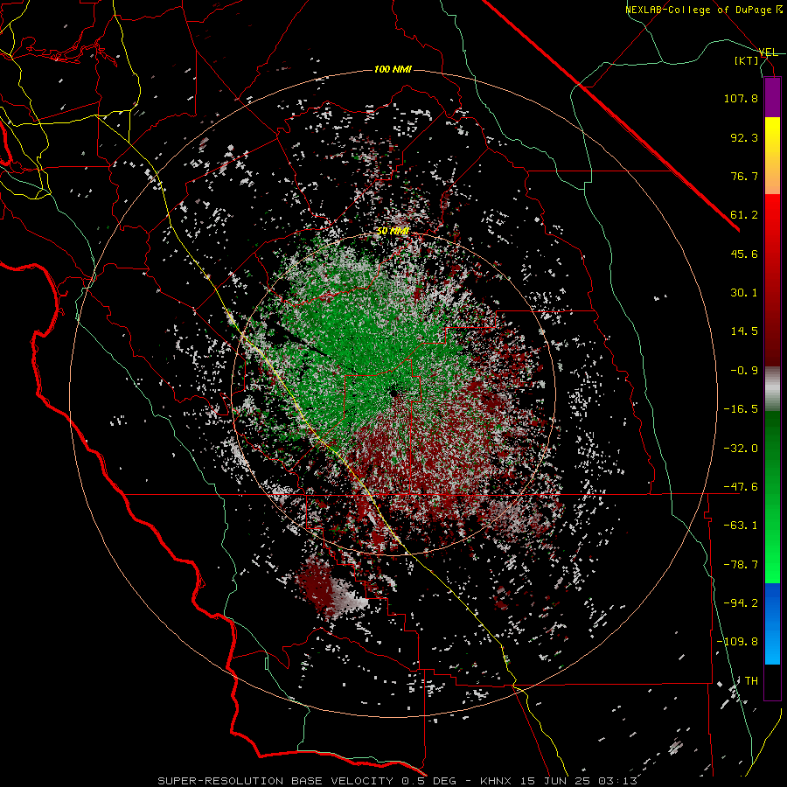Viewport: 787px width, 787px height.
Task: Click the 61.2 velocity scale value
Action: tap(744, 215)
